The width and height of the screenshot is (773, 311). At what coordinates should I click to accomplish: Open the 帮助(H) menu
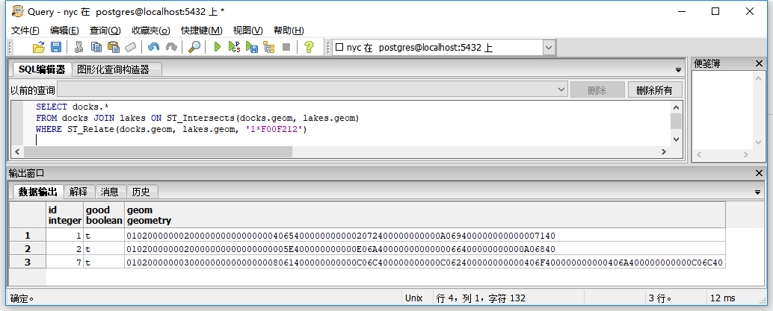coord(289,31)
